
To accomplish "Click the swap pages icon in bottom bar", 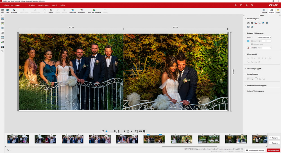I will (137, 131).
